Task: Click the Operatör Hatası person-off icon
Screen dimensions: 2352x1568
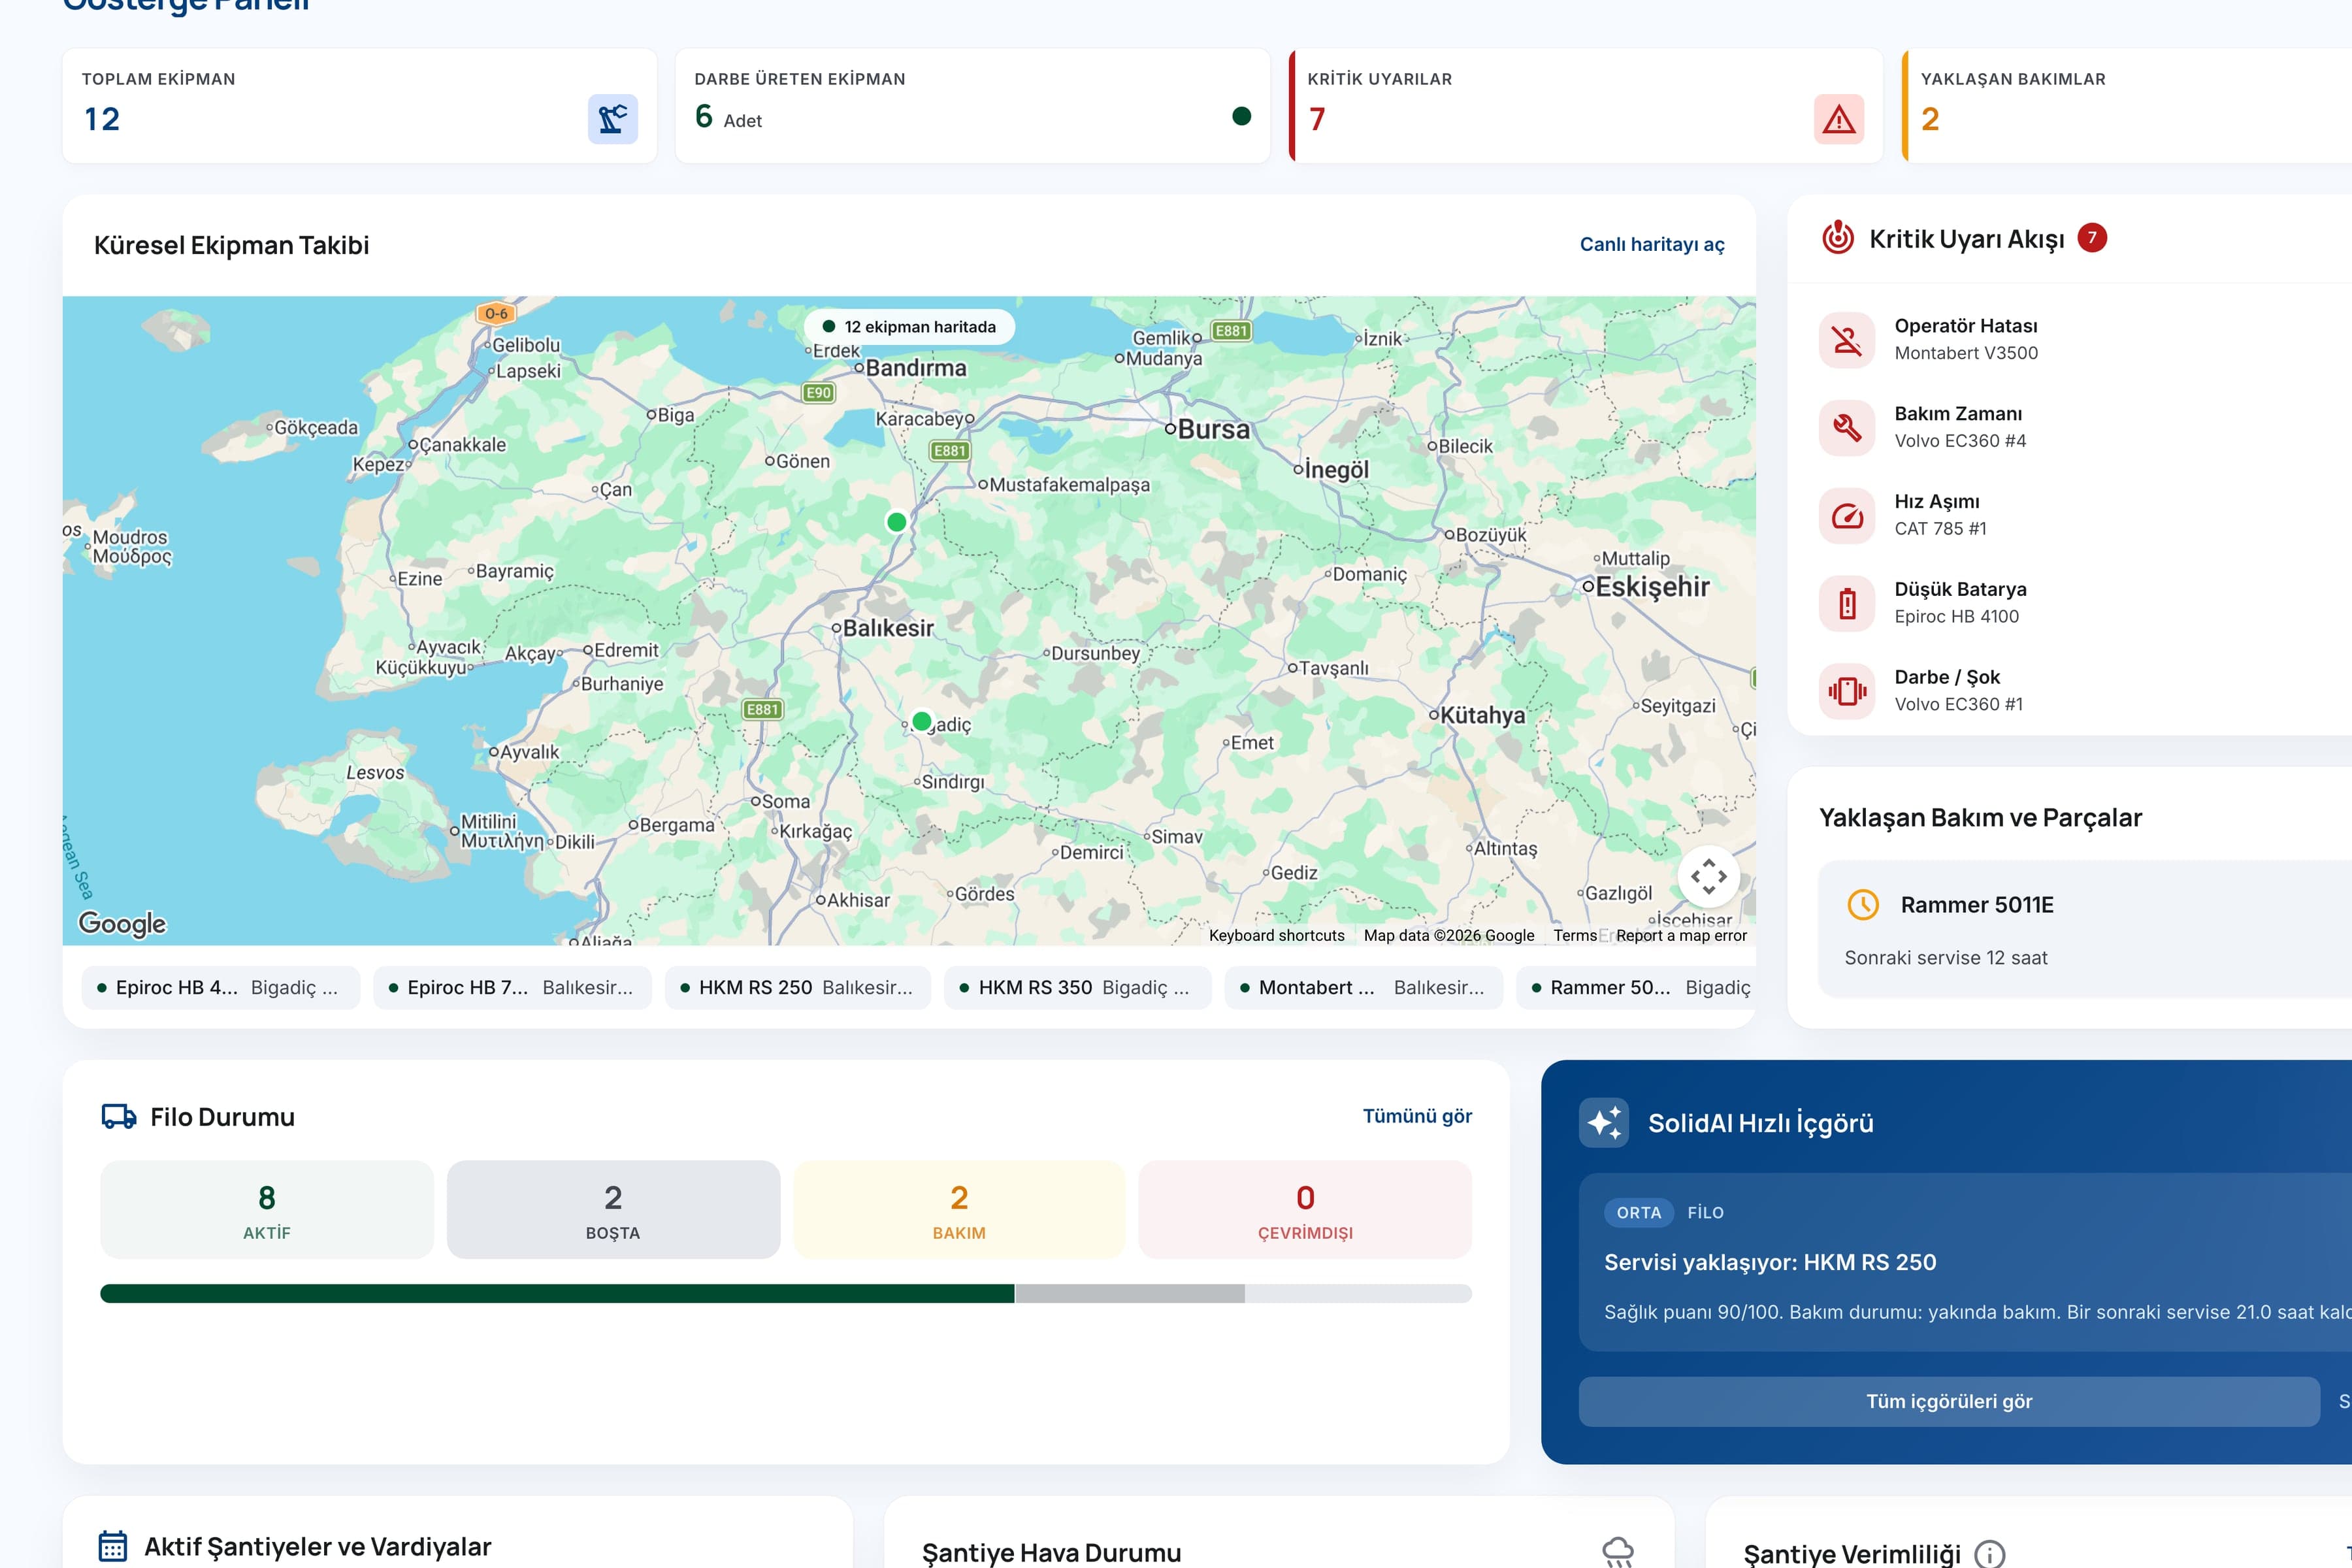Action: 1847,340
